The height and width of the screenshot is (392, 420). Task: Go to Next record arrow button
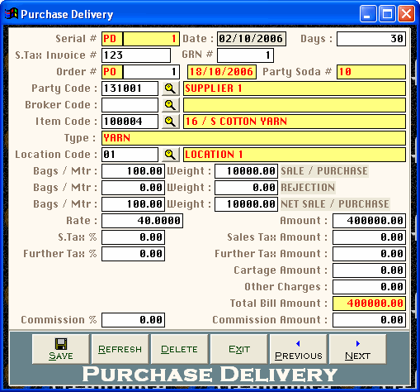click(x=358, y=349)
